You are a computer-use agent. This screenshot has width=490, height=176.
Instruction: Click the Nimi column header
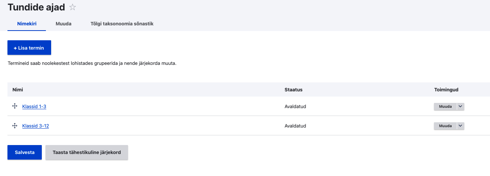point(18,90)
